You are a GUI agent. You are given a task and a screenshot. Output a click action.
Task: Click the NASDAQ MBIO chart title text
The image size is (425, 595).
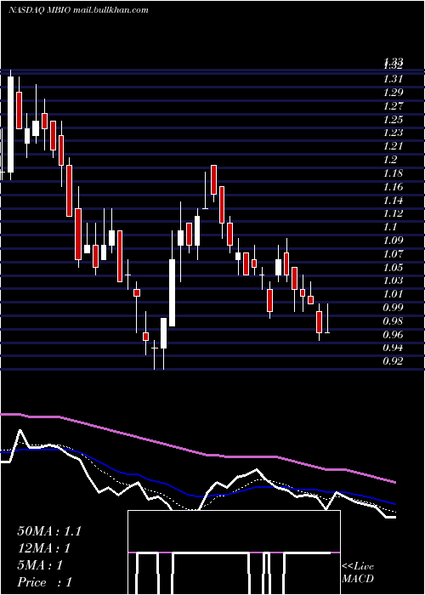[78, 10]
